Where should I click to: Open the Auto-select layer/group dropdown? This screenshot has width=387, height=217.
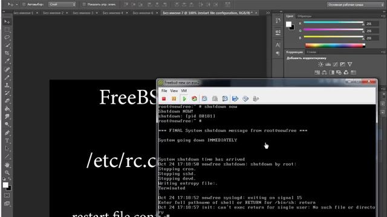pyautogui.click(x=62, y=4)
